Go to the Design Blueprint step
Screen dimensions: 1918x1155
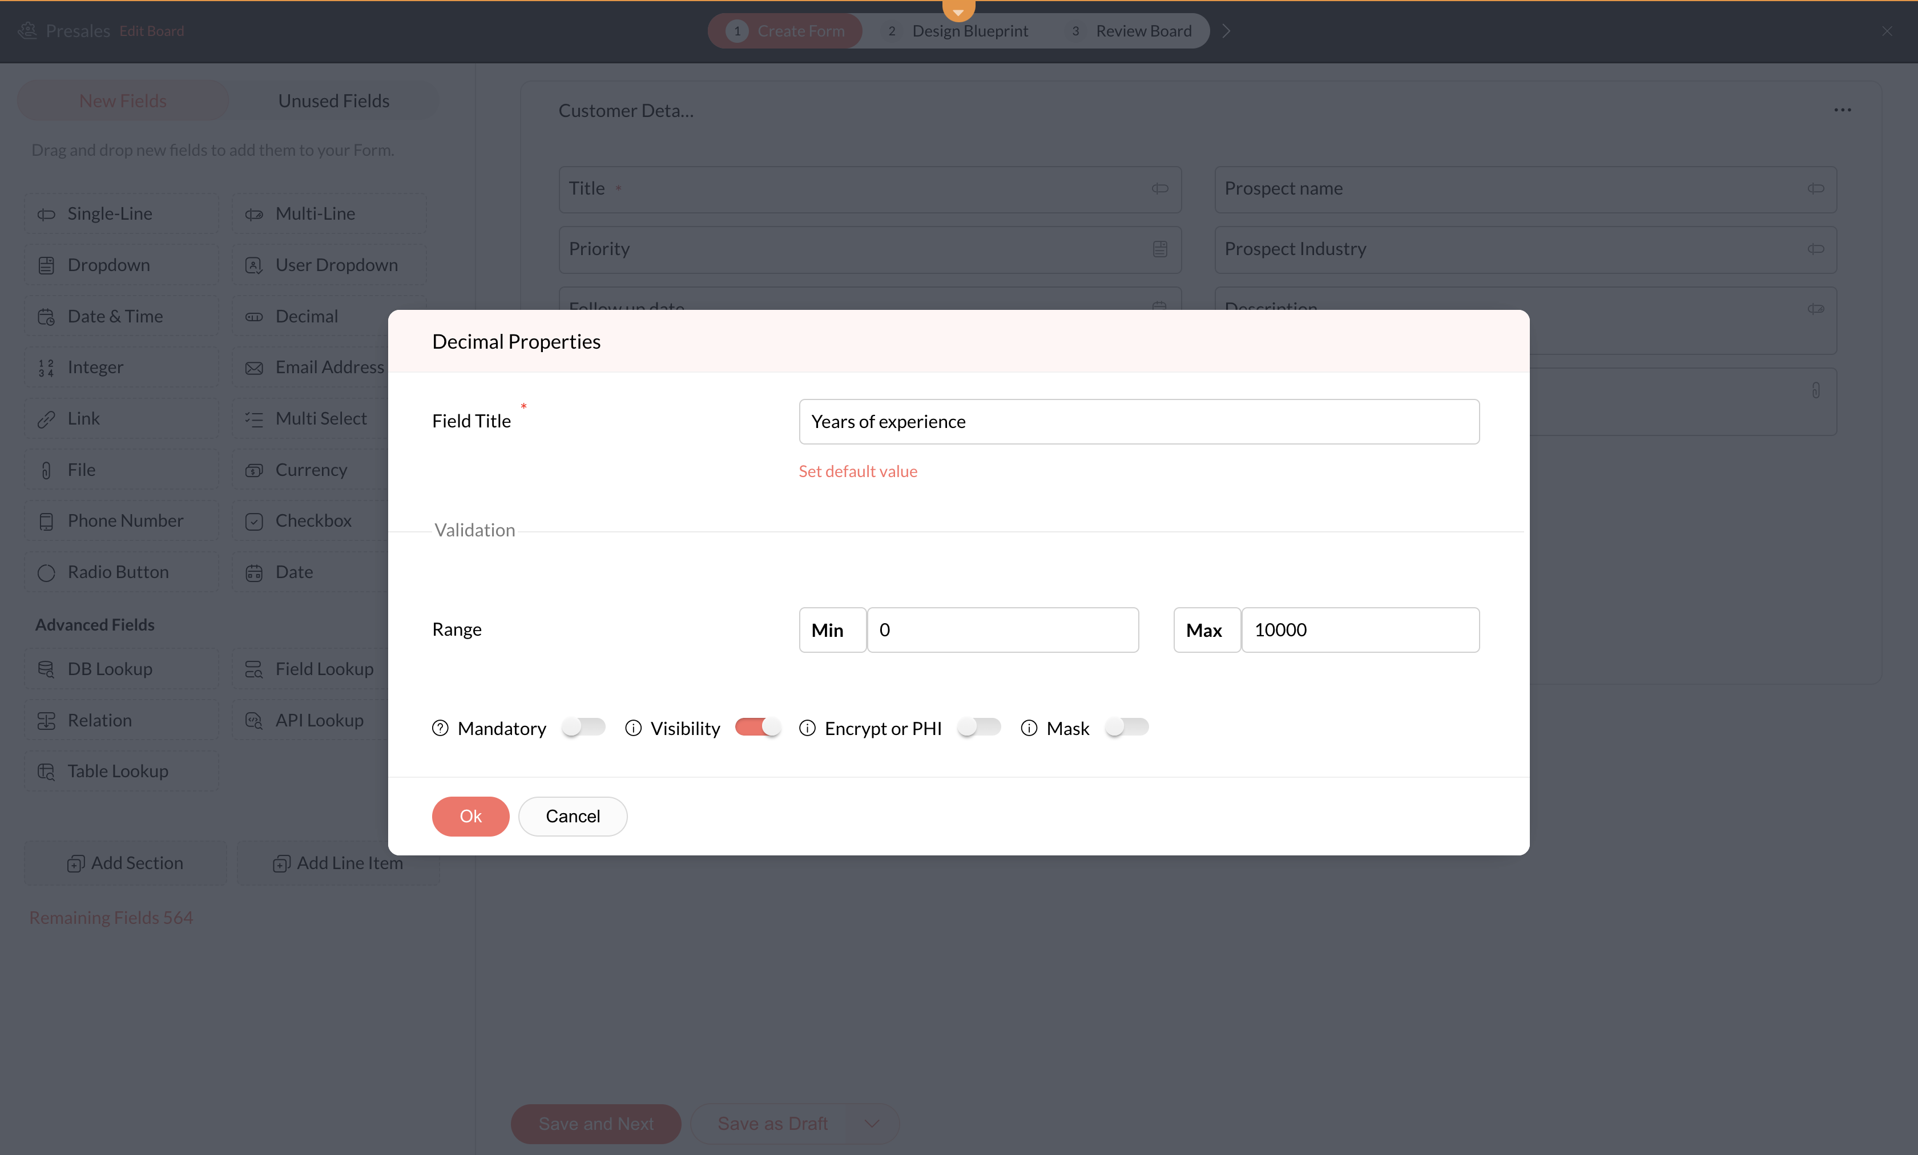[969, 31]
